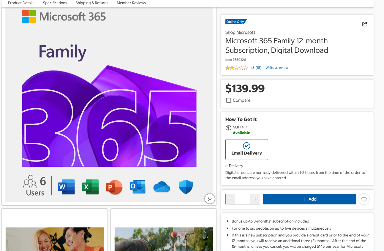Click the How To Get It heading
384x251 pixels.
click(241, 119)
